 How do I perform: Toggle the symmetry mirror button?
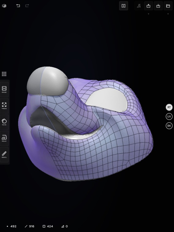(x=123, y=6)
